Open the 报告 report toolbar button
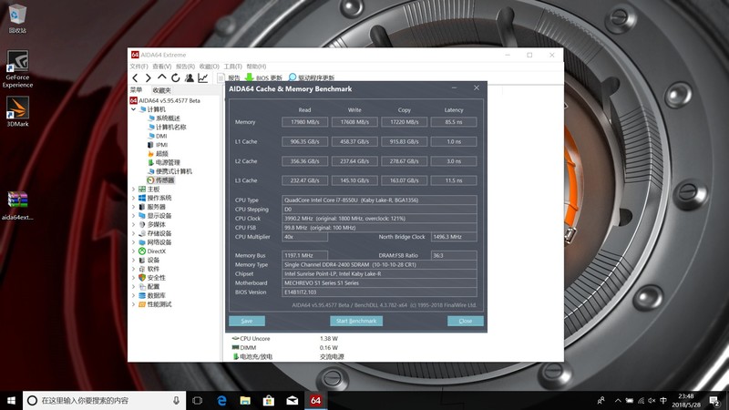729x410 pixels. pyautogui.click(x=229, y=77)
